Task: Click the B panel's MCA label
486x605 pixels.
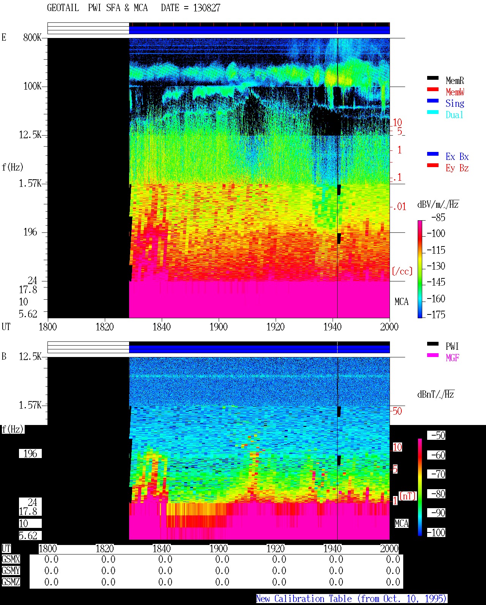Action: [x=401, y=523]
